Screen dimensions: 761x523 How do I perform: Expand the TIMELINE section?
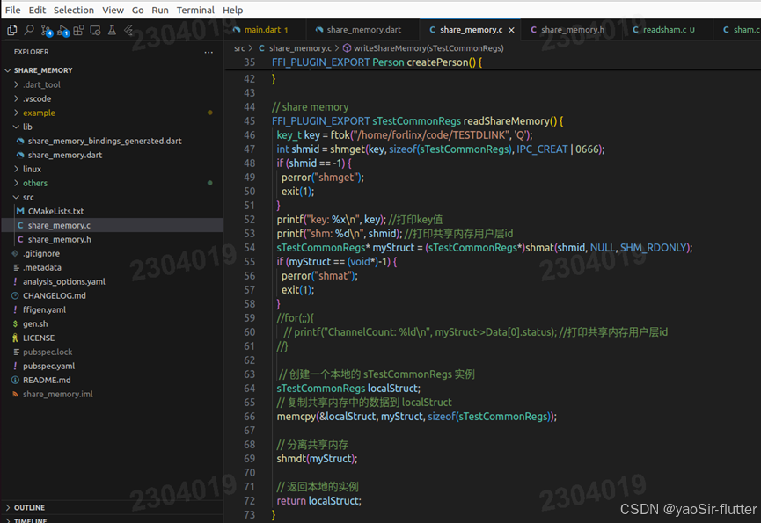tap(30, 520)
